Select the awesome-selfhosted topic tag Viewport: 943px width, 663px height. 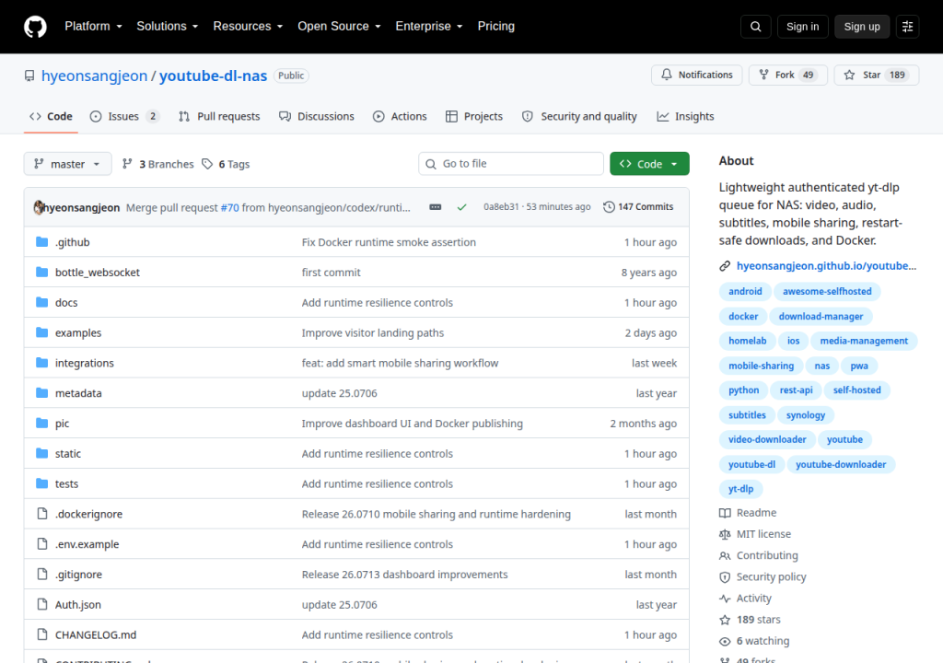[x=827, y=291]
